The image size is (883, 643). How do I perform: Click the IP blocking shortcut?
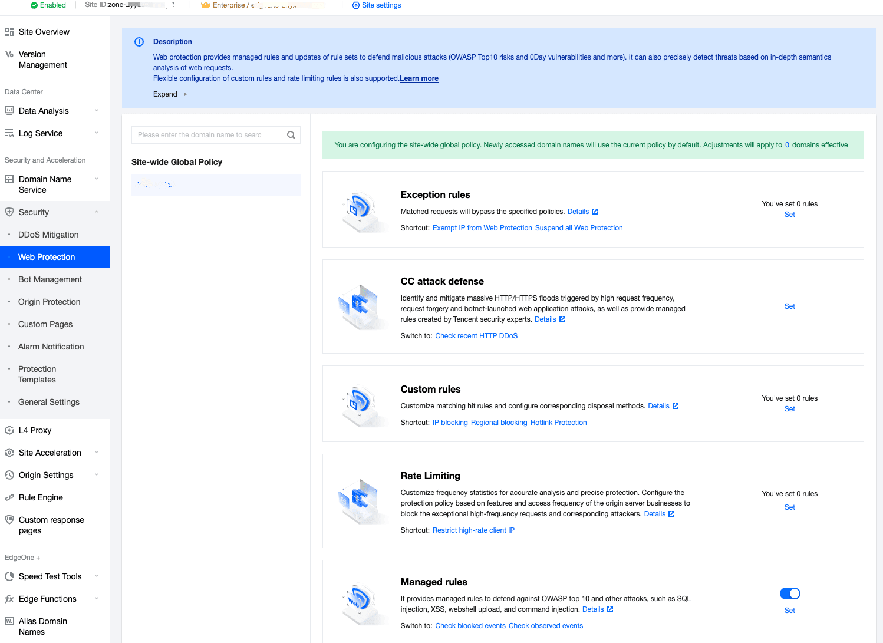tap(450, 423)
